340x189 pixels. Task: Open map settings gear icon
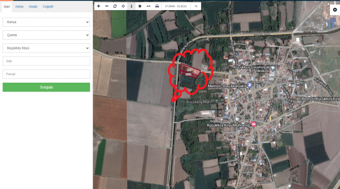pyautogui.click(x=335, y=10)
